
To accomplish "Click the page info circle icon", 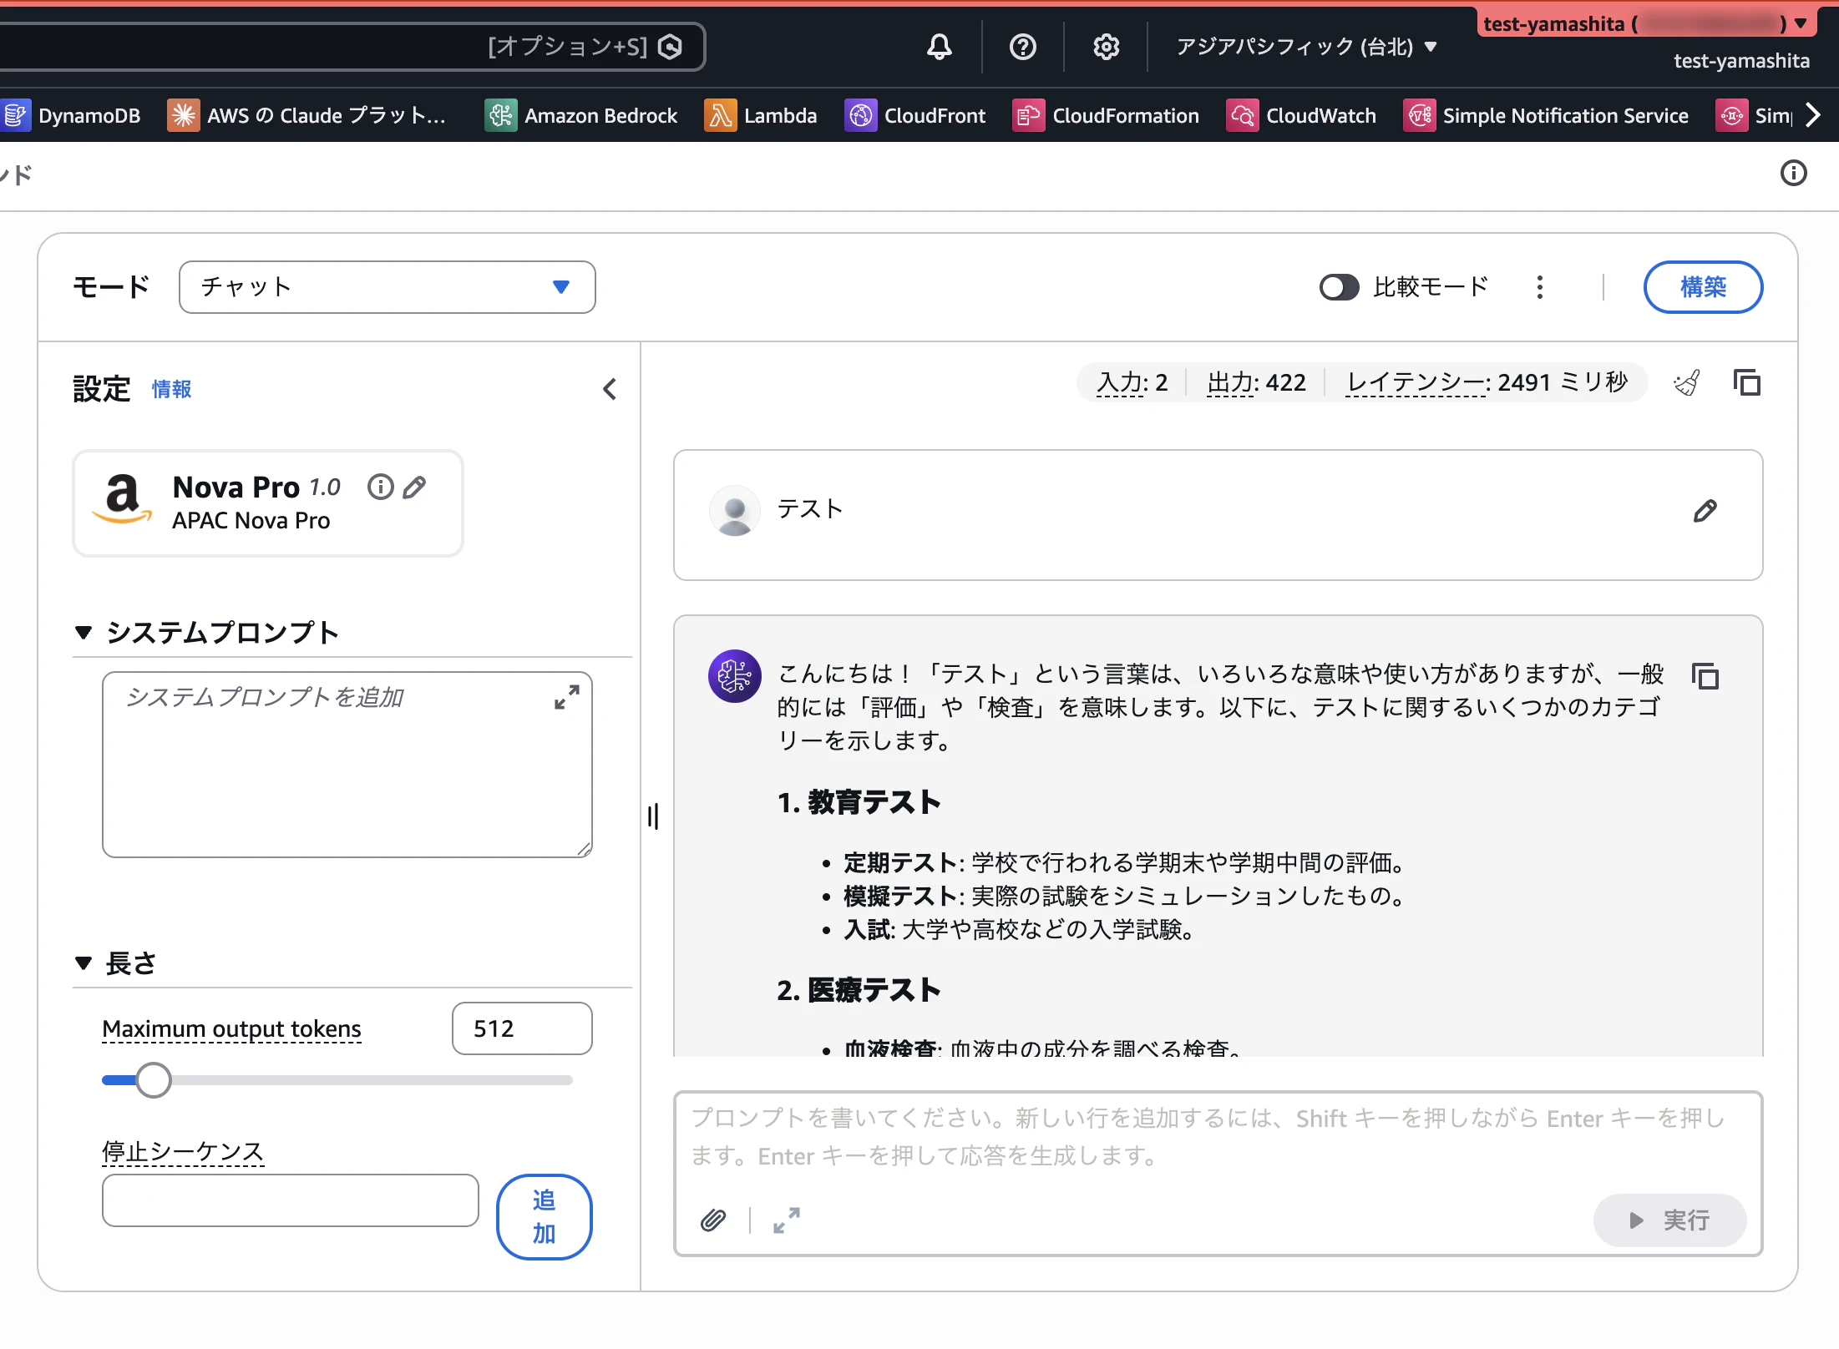I will click(x=1793, y=173).
